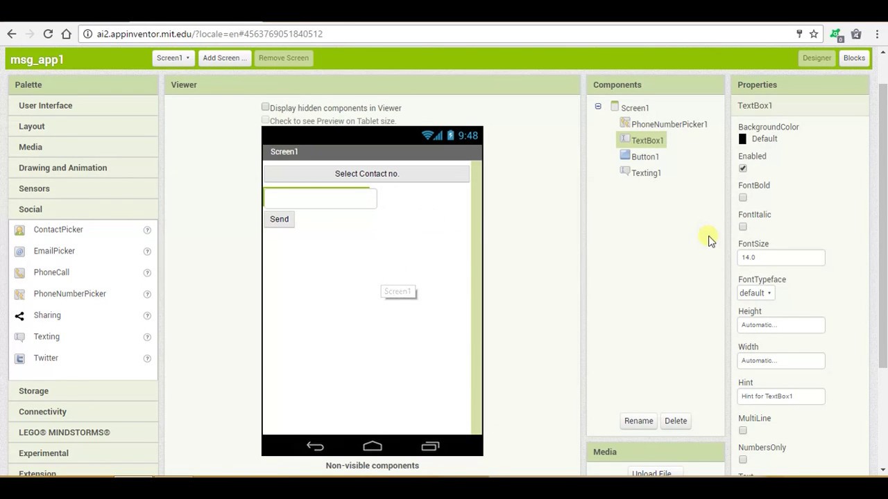The image size is (888, 499).
Task: Click Select Contact no. picker in viewer
Action: (x=367, y=173)
